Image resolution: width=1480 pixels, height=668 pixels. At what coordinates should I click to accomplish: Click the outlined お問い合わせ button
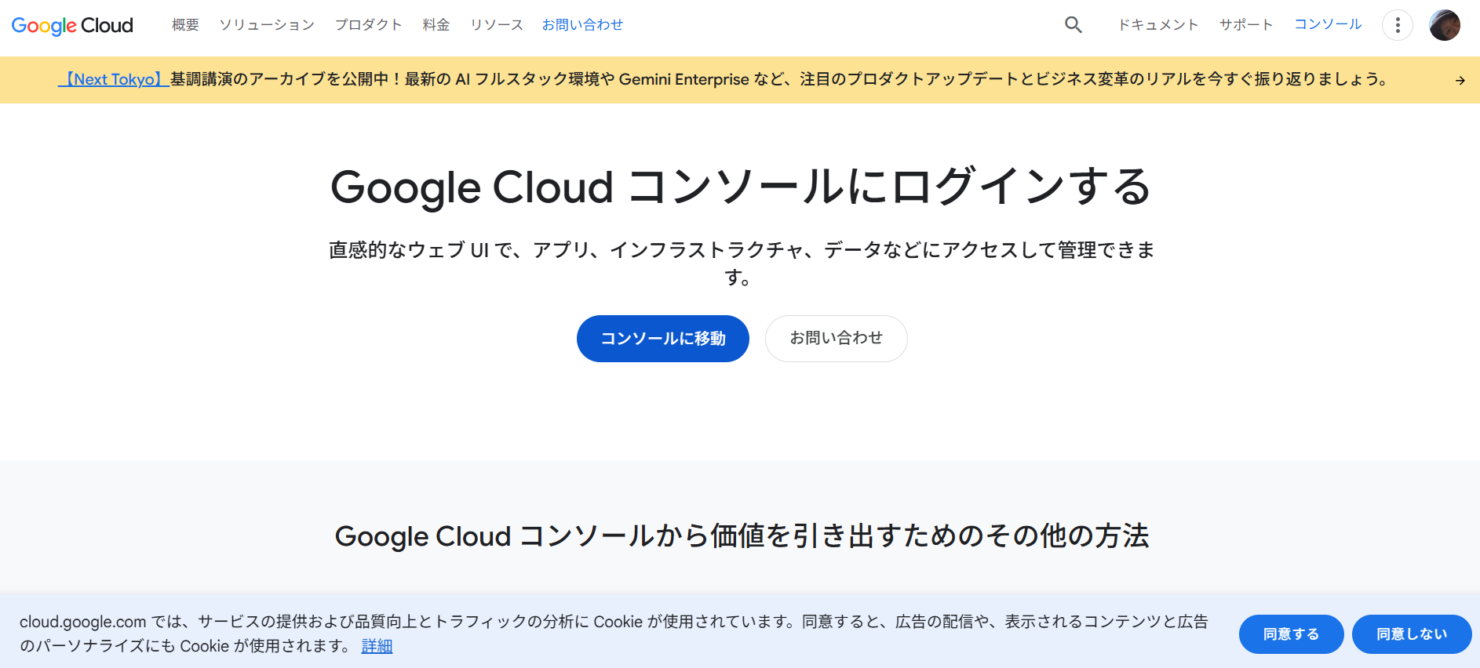837,339
